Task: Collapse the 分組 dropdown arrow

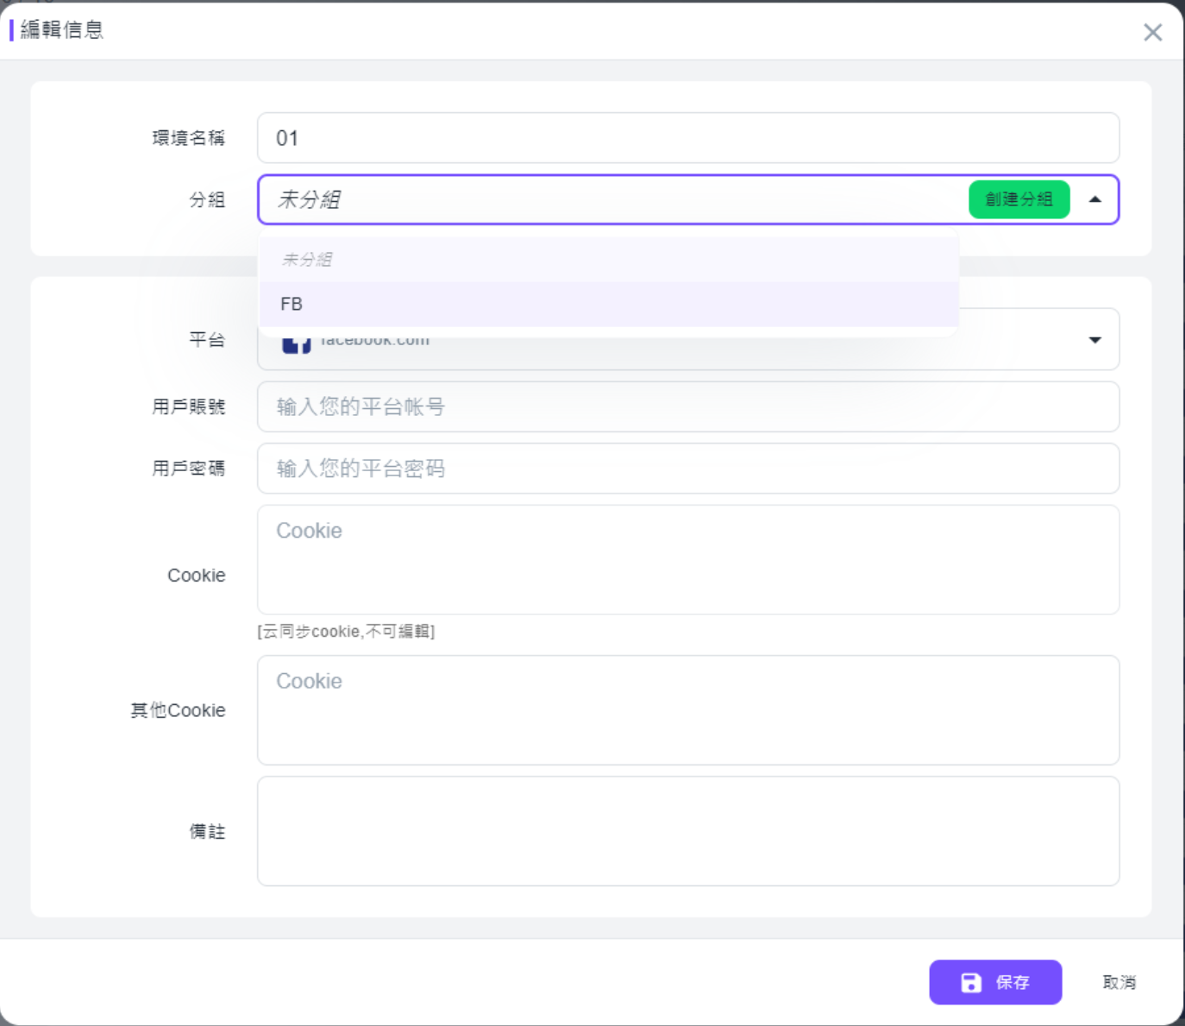Action: click(1094, 199)
